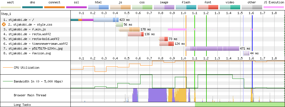Click the 1.0 tick on top time axis
Viewport: 285px width, 107px height.
click(184, 13)
